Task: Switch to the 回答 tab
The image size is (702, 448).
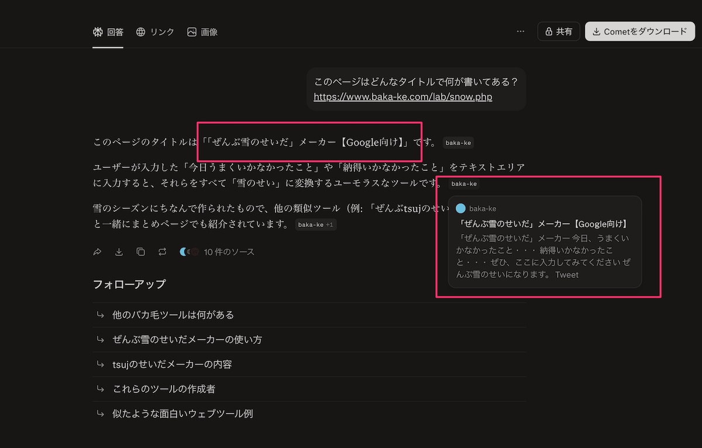Action: [108, 32]
